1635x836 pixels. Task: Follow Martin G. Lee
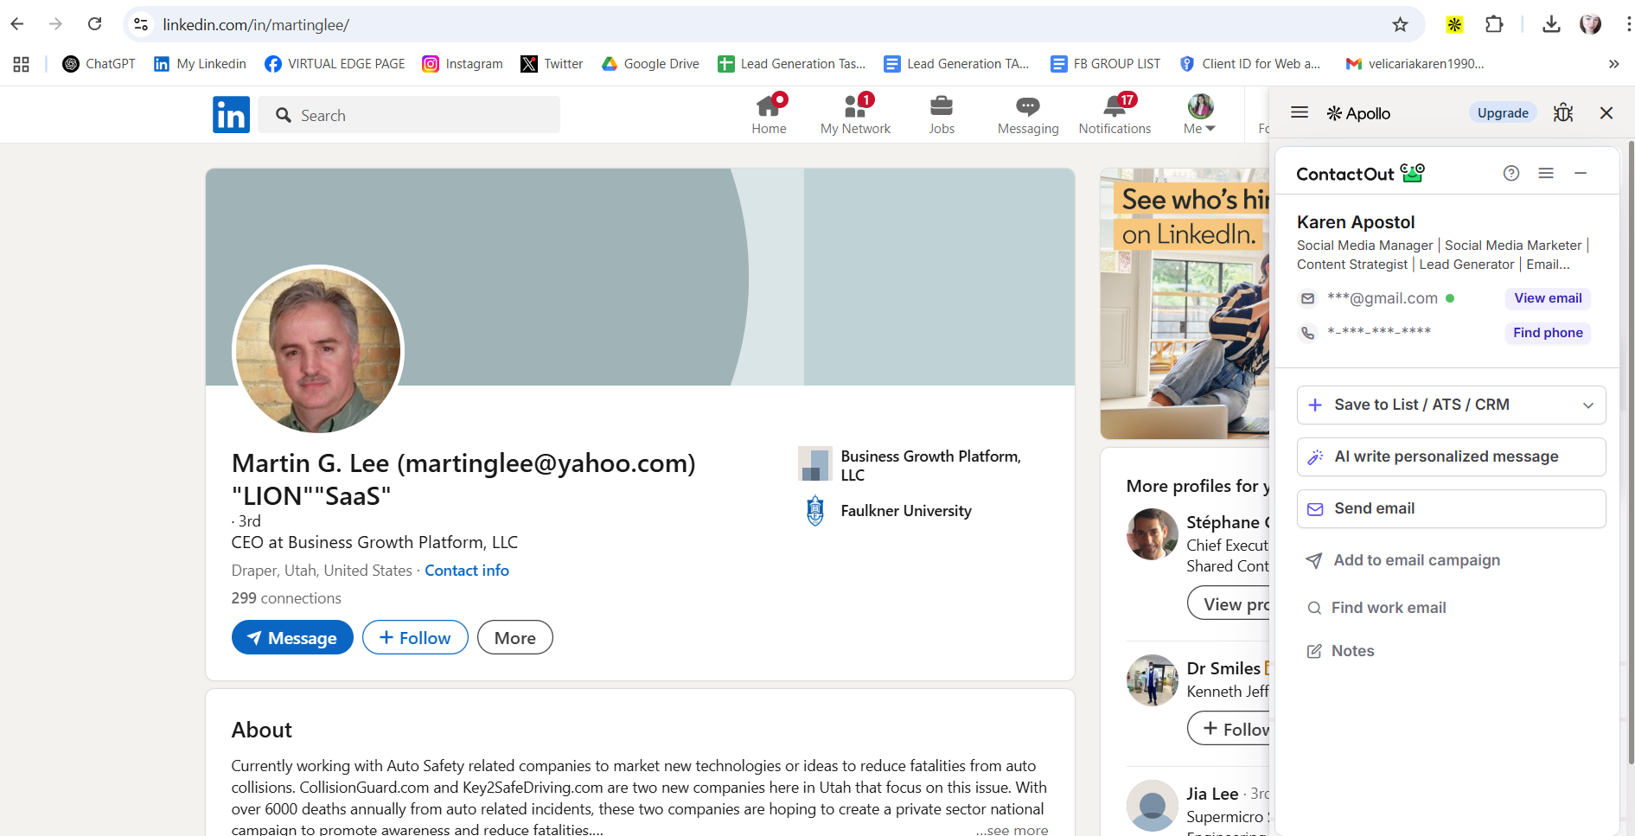coord(415,637)
